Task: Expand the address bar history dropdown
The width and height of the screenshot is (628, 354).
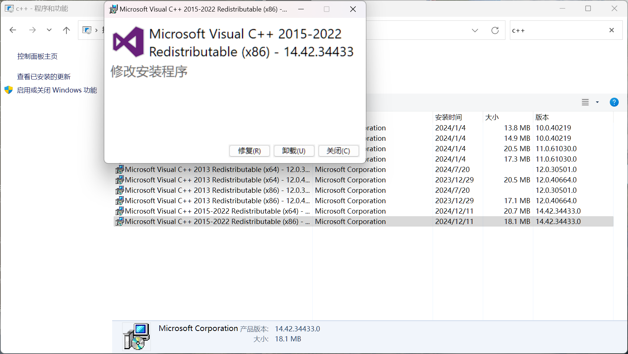Action: coord(475,30)
